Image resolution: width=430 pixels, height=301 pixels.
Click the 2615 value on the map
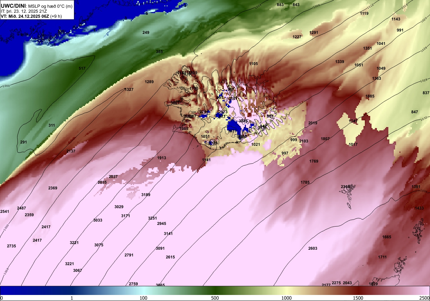(170, 257)
